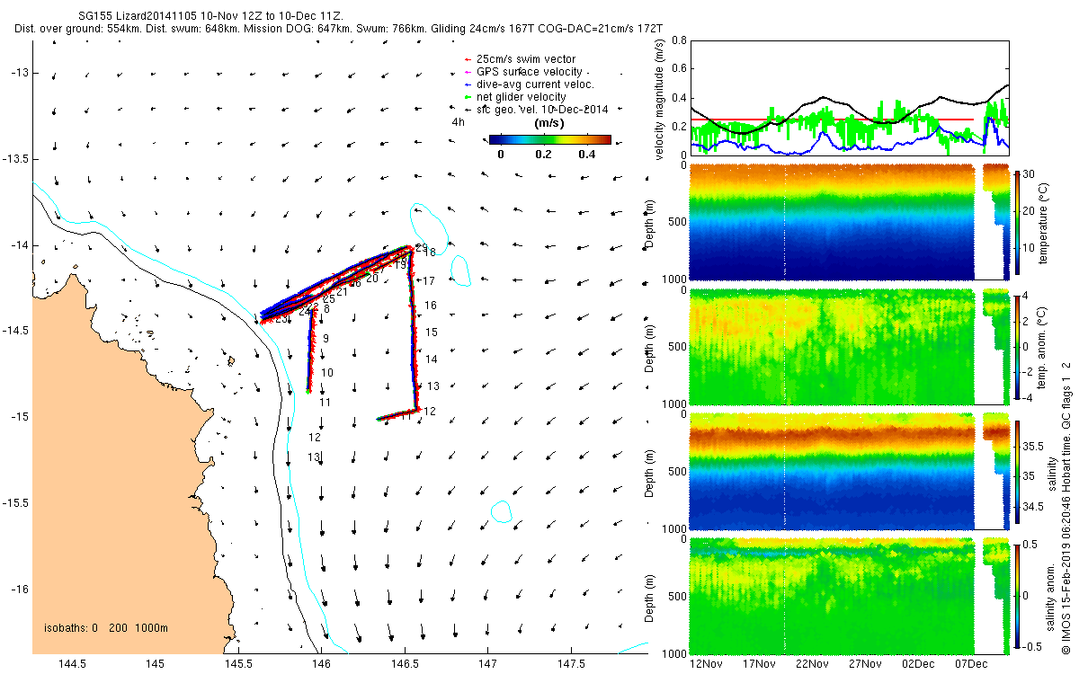Click the 'temperature (°C)' colorbar label
1079x674 pixels.
1043,222
